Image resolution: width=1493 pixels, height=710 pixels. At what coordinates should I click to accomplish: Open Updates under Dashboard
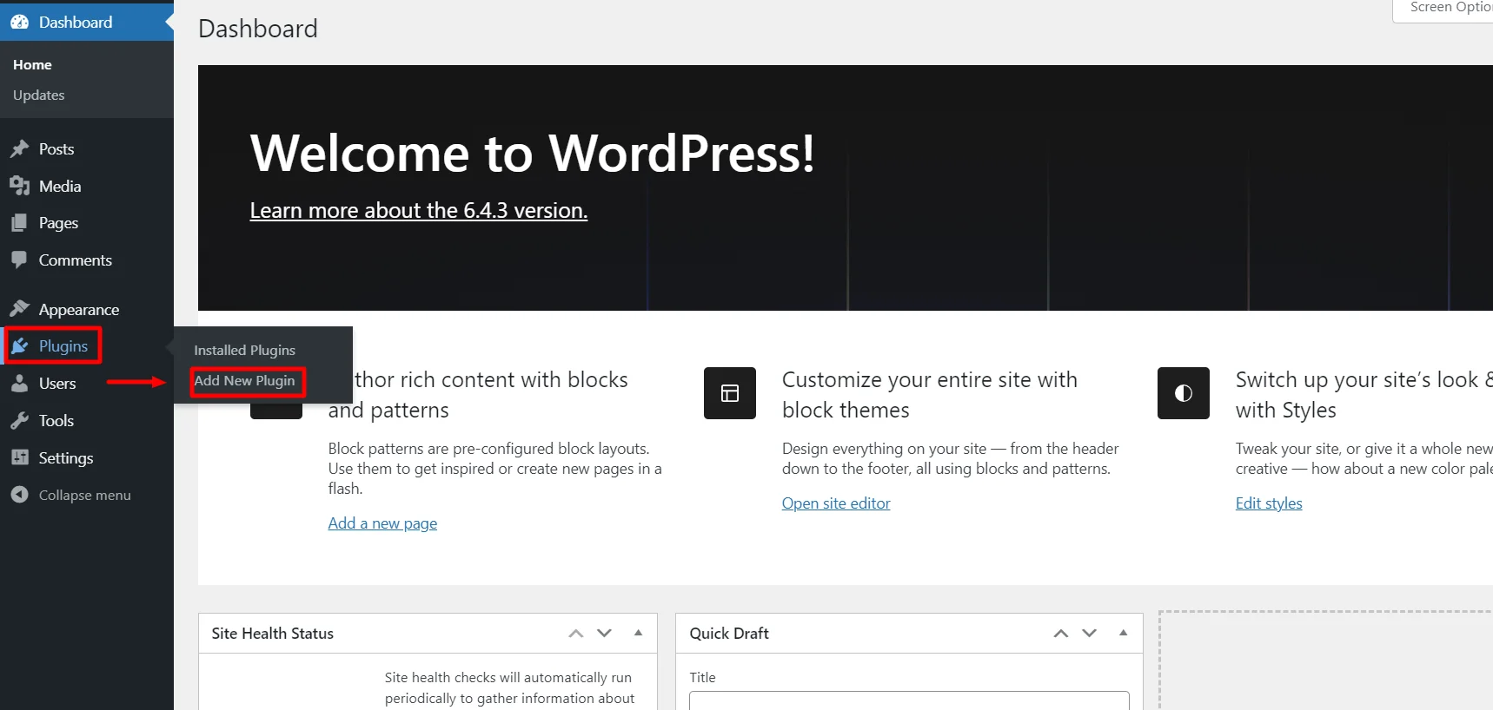pyautogui.click(x=39, y=95)
